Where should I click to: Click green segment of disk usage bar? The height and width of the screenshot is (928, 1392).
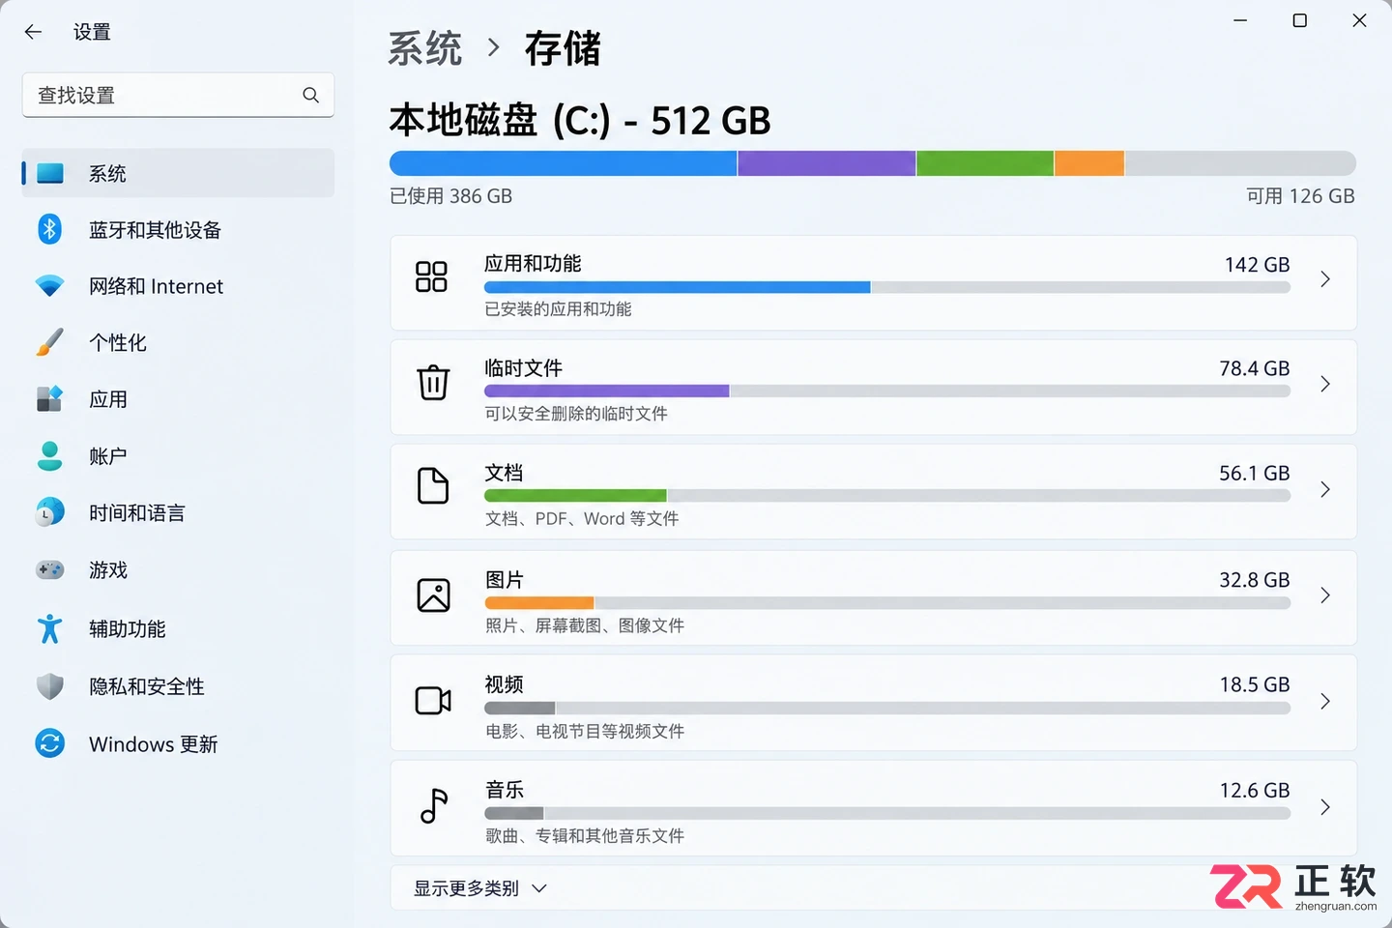(x=985, y=163)
